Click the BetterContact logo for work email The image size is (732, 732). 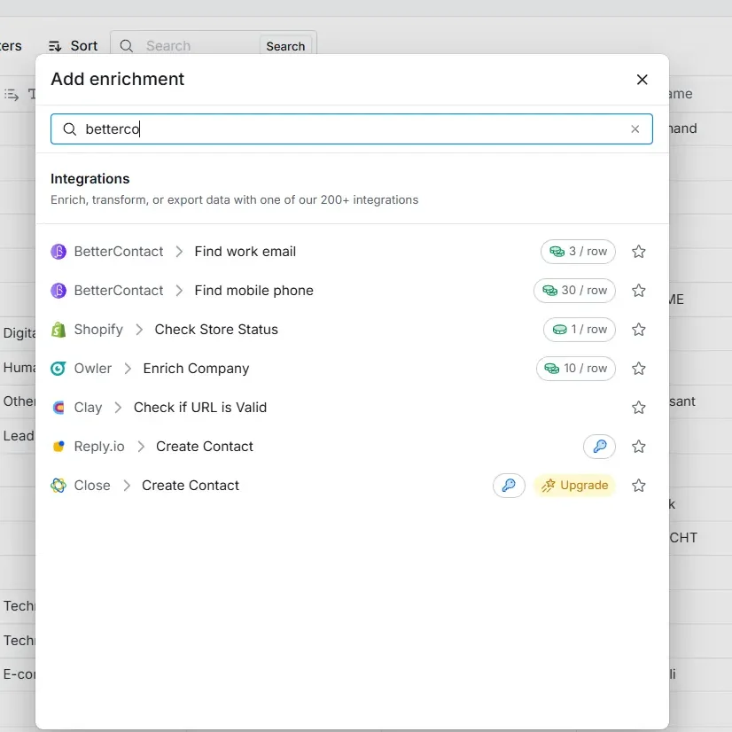coord(58,252)
